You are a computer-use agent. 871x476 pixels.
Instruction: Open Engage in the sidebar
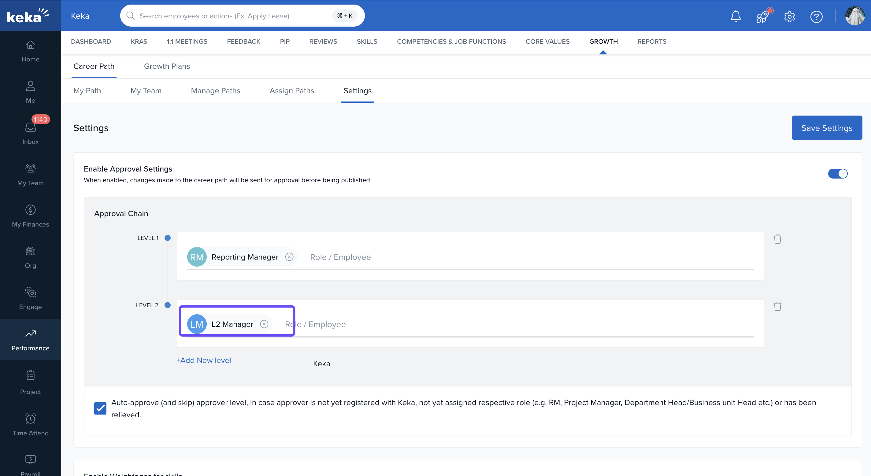pyautogui.click(x=31, y=298)
